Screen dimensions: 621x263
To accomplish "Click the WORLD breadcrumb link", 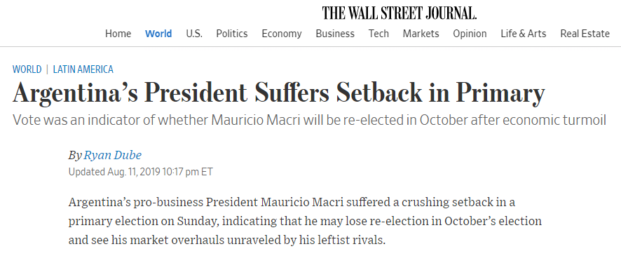I will pyautogui.click(x=27, y=69).
